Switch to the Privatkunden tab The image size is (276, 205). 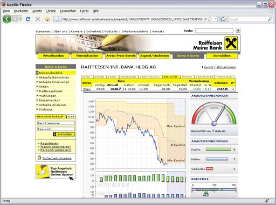click(x=53, y=56)
